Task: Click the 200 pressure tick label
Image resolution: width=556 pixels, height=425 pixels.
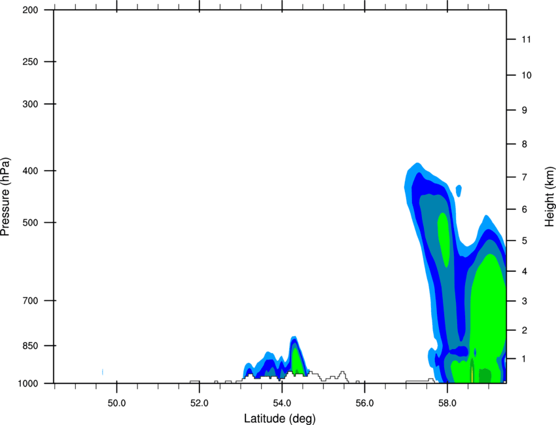Action: [31, 10]
